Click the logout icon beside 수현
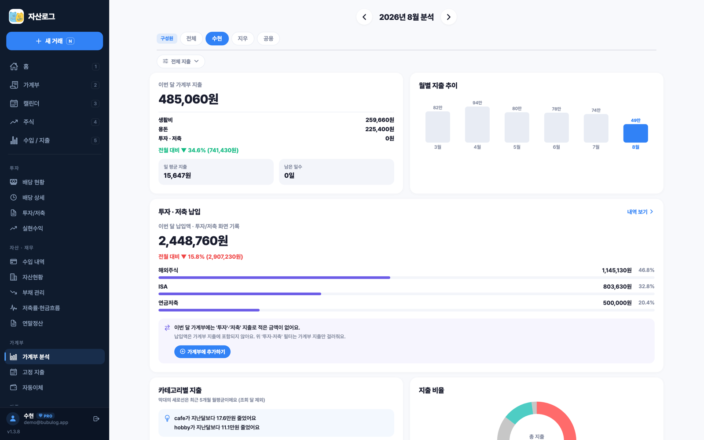 [x=96, y=419]
